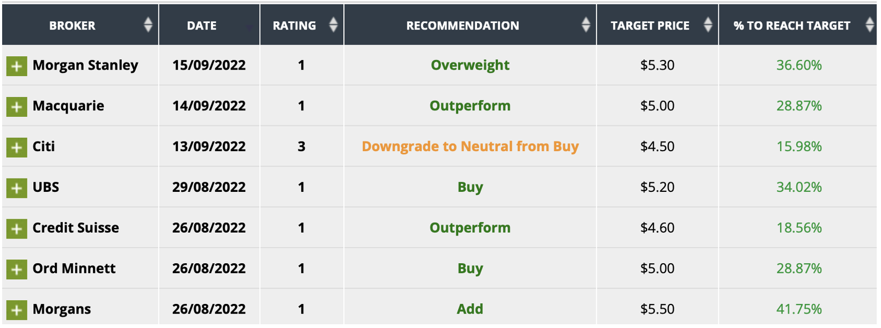The width and height of the screenshot is (881, 328).
Task: Click the plus icon beside Credit Suisse
Action: [x=17, y=229]
